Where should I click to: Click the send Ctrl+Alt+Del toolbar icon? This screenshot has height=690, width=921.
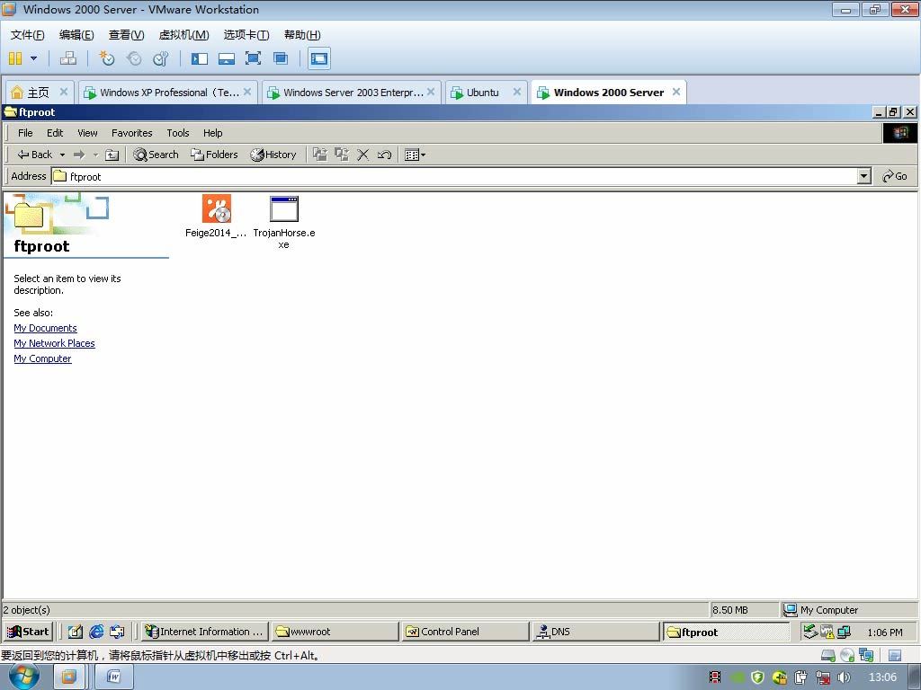point(68,58)
